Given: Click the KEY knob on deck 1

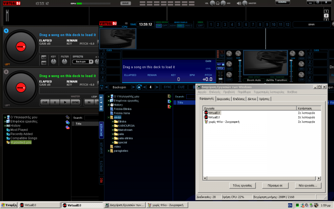Looking at the screenshot, I should click(53, 61).
